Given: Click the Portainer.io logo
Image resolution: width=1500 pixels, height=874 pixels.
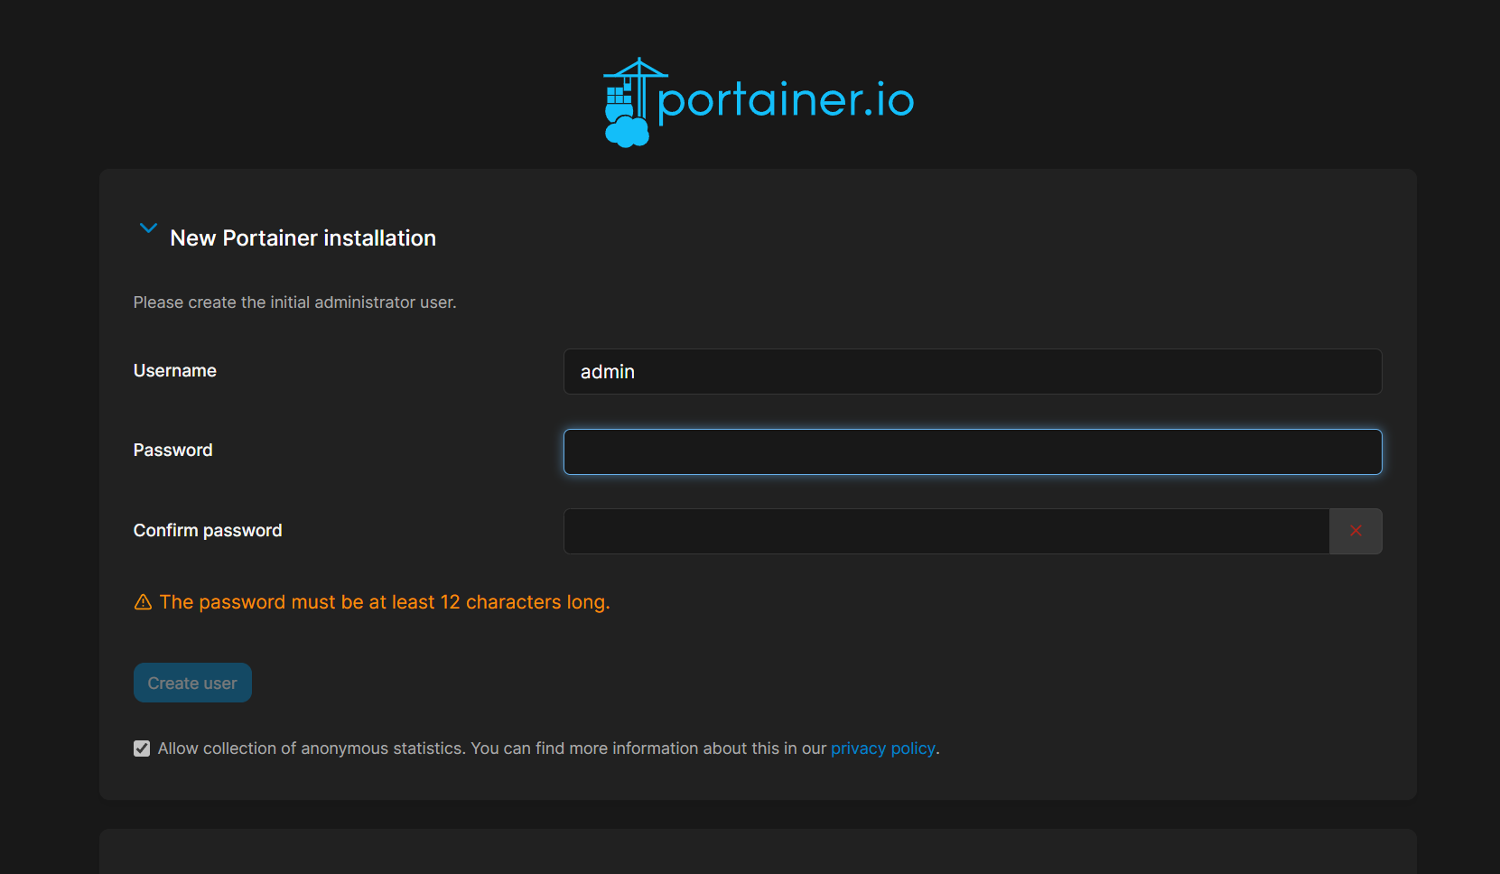Looking at the screenshot, I should [759, 102].
